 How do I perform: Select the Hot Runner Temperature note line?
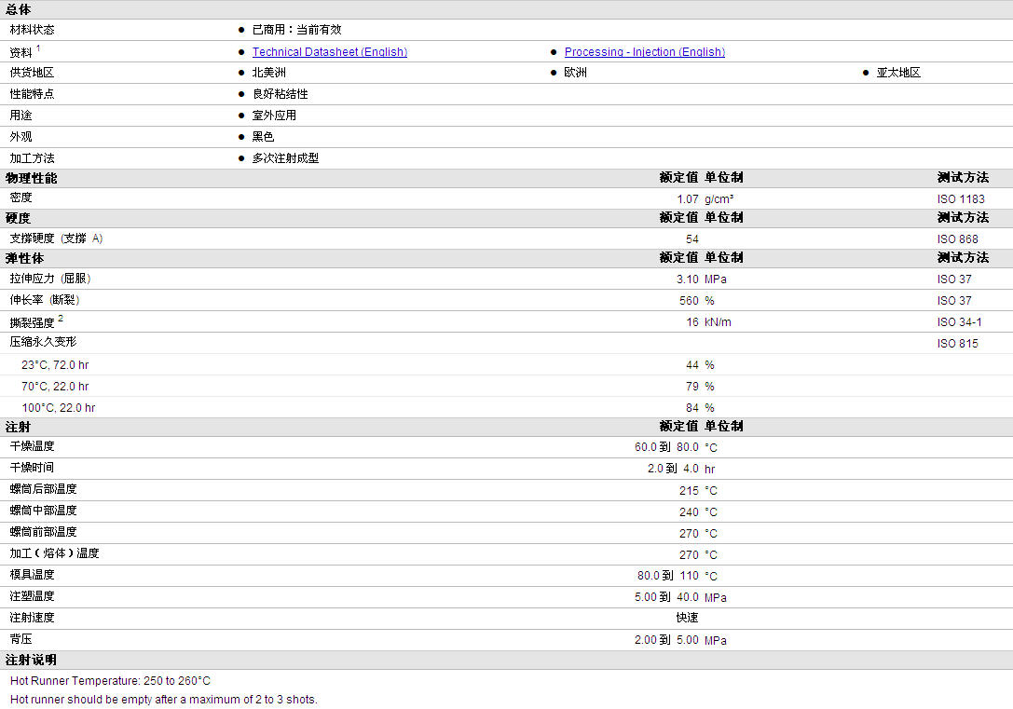click(x=110, y=681)
